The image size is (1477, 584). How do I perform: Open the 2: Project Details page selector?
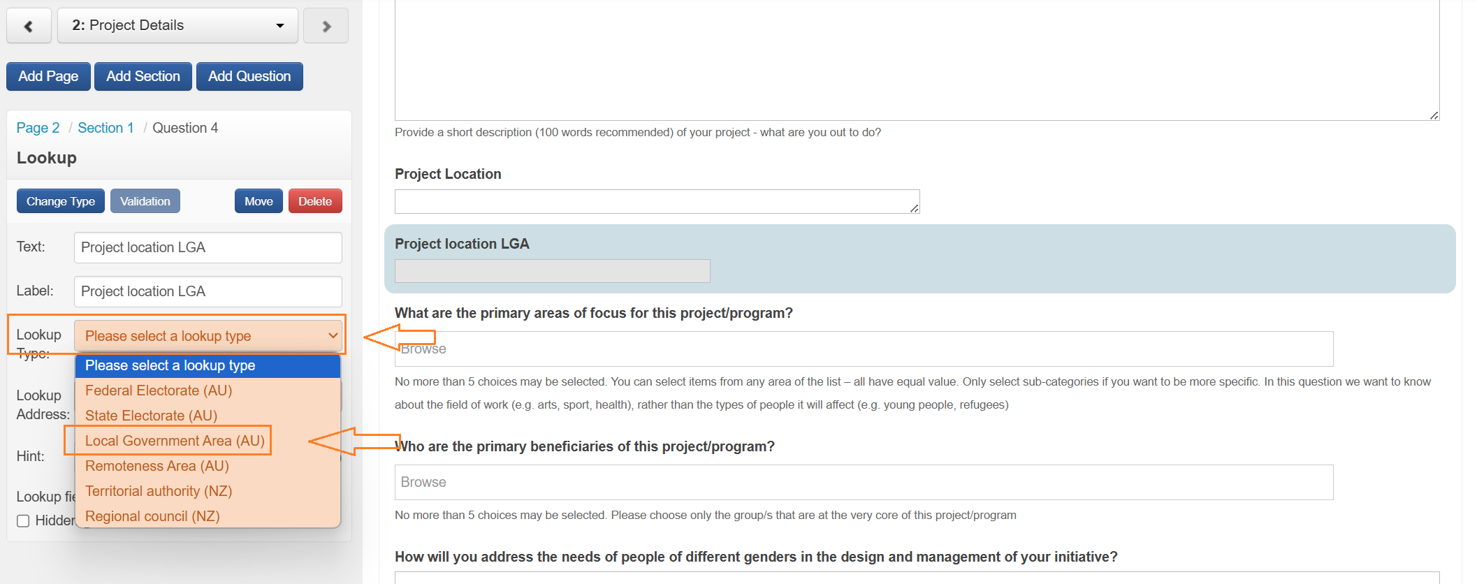(177, 26)
